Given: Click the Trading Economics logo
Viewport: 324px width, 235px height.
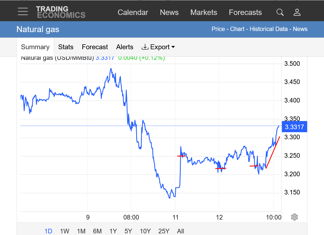Looking at the screenshot, I should [61, 12].
